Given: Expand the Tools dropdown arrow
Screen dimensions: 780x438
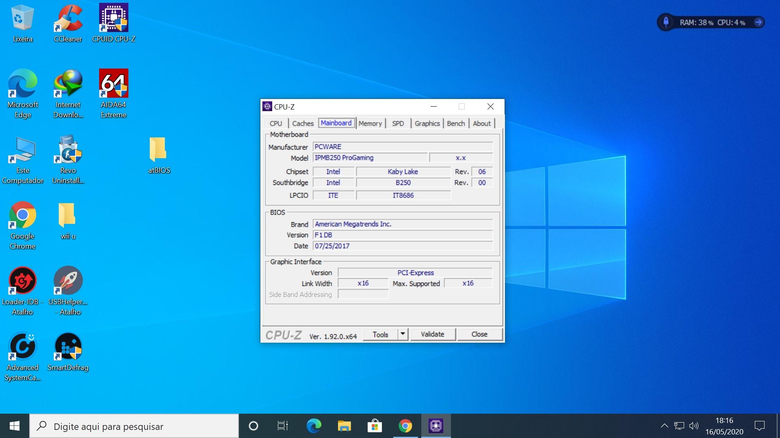Looking at the screenshot, I should [x=403, y=334].
